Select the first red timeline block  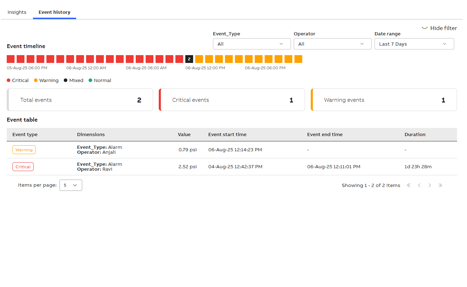pos(11,59)
